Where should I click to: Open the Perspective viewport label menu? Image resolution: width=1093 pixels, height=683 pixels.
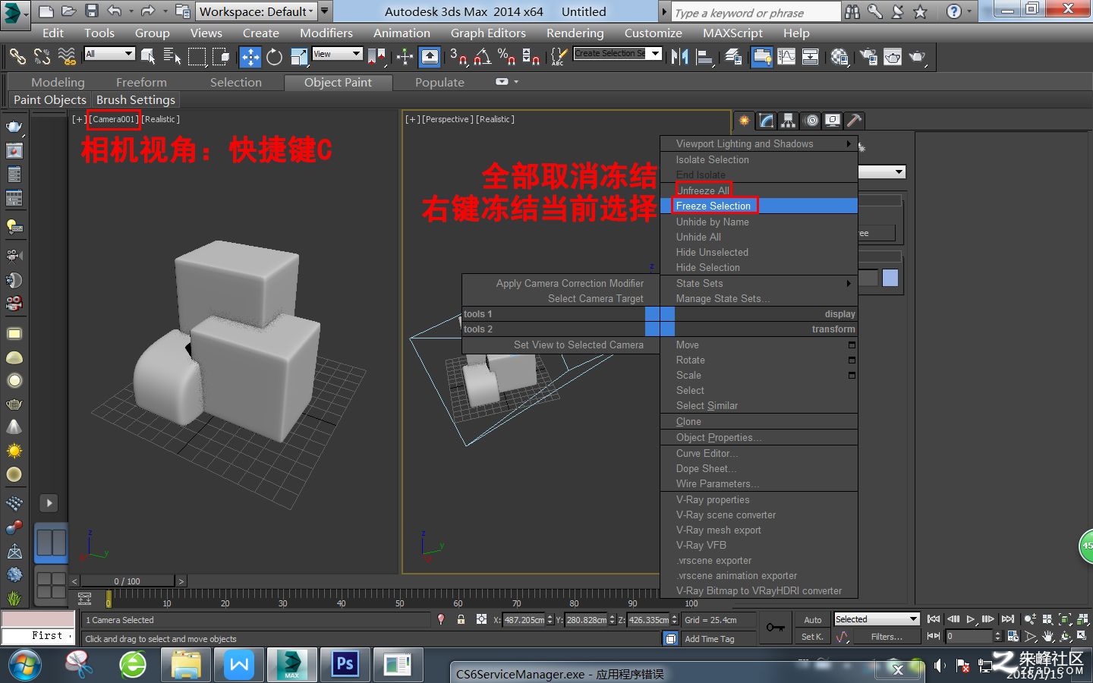coord(447,119)
